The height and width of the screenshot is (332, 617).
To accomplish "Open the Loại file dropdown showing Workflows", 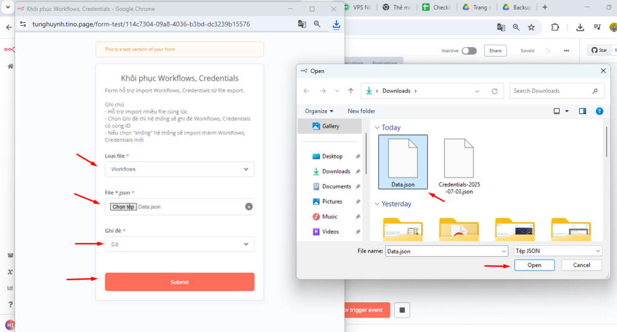I will click(180, 169).
